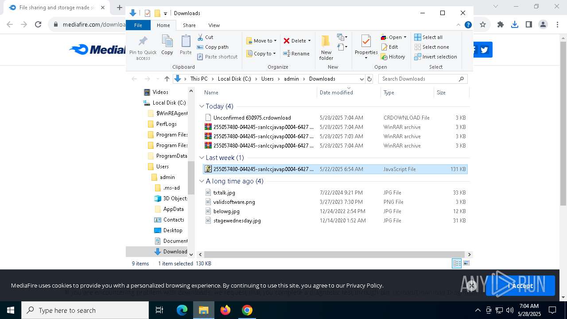
Task: Open Explorer ribbon Help icon
Action: pyautogui.click(x=468, y=25)
